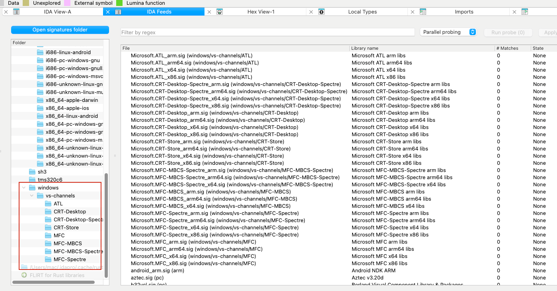557x291 pixels.
Task: Close the IDA View-A tab
Action: tap(6, 12)
